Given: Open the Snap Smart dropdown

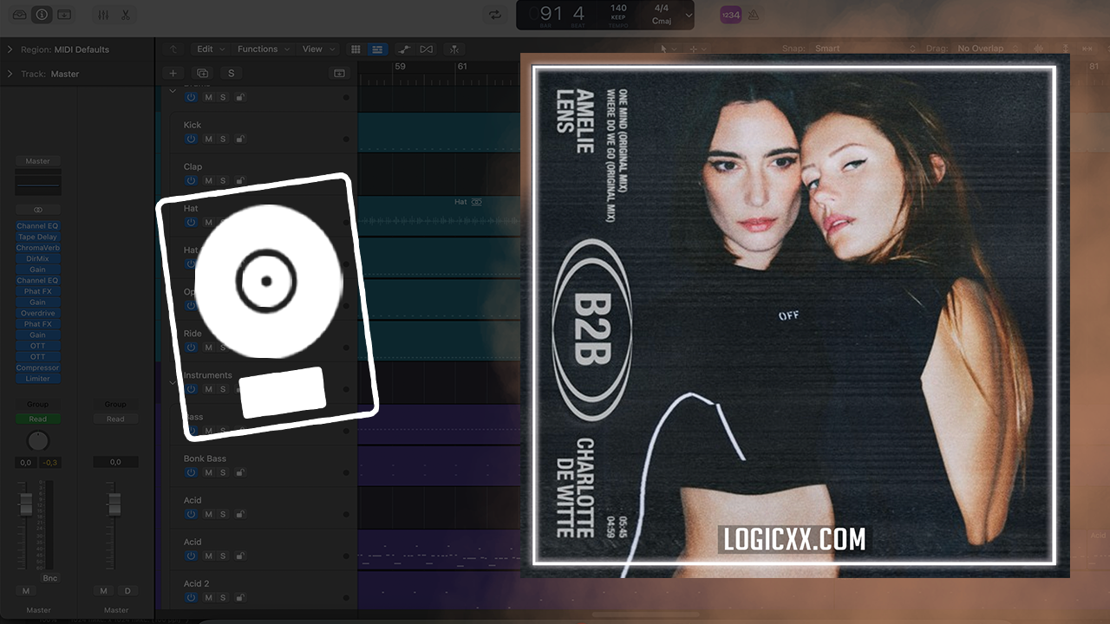Looking at the screenshot, I should 867,49.
